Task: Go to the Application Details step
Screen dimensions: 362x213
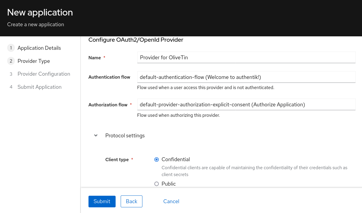Action: click(39, 48)
